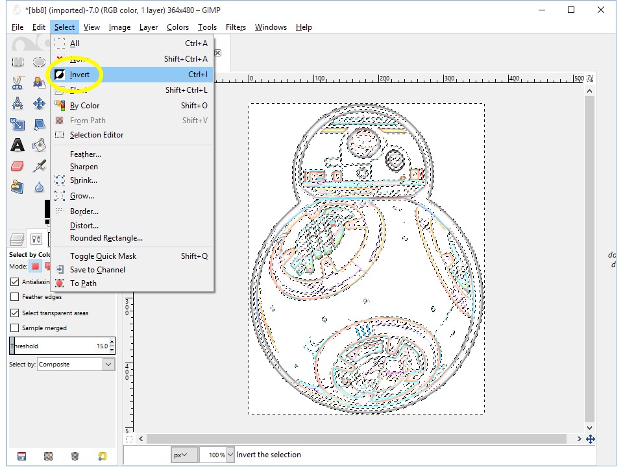This screenshot has height=467, width=623.
Task: Open the Device Status dock tab icon
Action: pyautogui.click(x=36, y=239)
